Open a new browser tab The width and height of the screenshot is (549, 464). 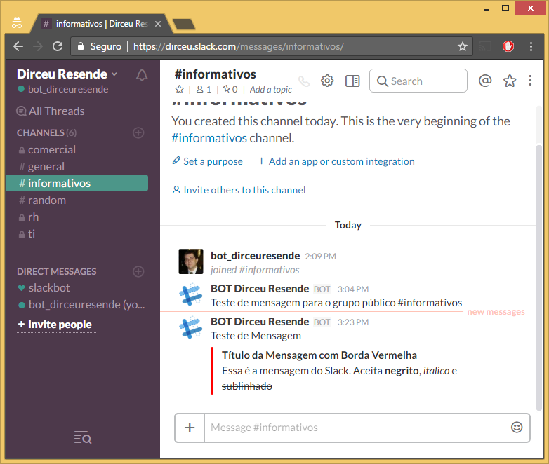click(184, 24)
